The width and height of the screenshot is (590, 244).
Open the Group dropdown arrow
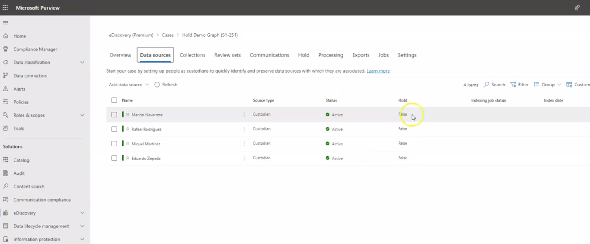coord(559,85)
